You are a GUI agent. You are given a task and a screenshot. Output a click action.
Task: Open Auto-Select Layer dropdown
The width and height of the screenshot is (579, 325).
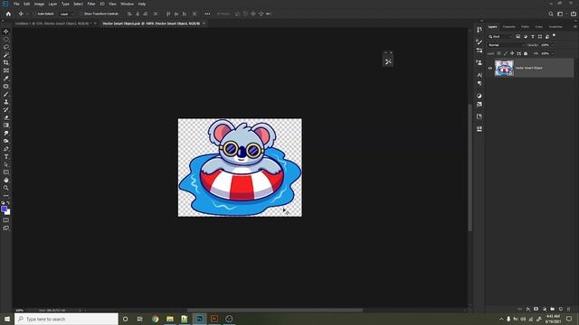[x=66, y=14]
